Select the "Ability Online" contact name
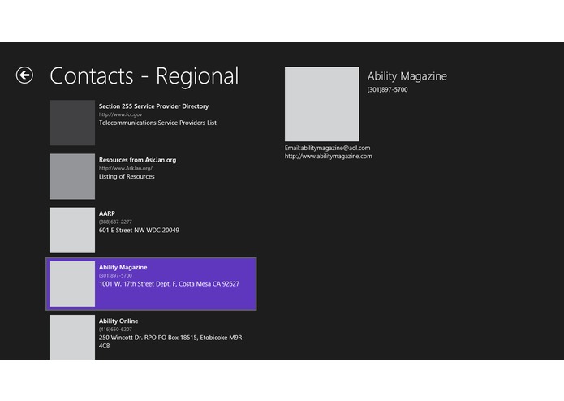564x401 pixels. pyautogui.click(x=118, y=321)
